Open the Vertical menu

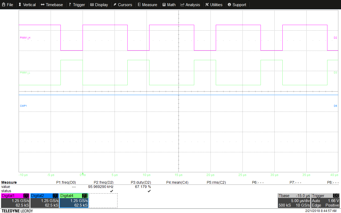tap(27, 5)
